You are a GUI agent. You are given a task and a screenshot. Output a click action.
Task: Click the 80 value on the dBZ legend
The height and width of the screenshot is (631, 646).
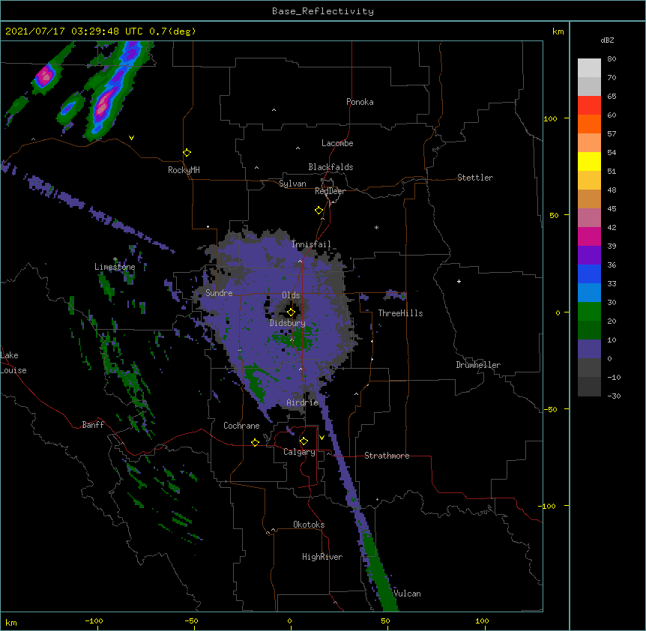(612, 59)
